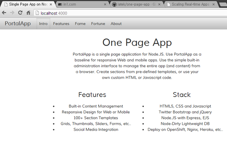Click the One Page App heading
This screenshot has width=227, height=143.
point(137,42)
